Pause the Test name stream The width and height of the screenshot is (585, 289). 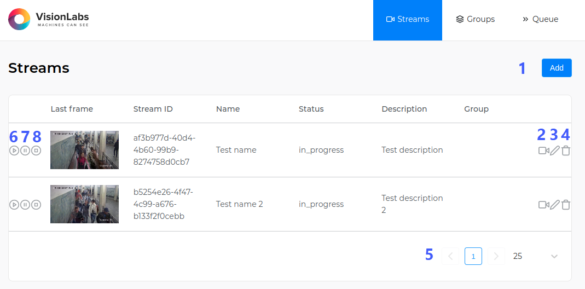click(x=25, y=151)
